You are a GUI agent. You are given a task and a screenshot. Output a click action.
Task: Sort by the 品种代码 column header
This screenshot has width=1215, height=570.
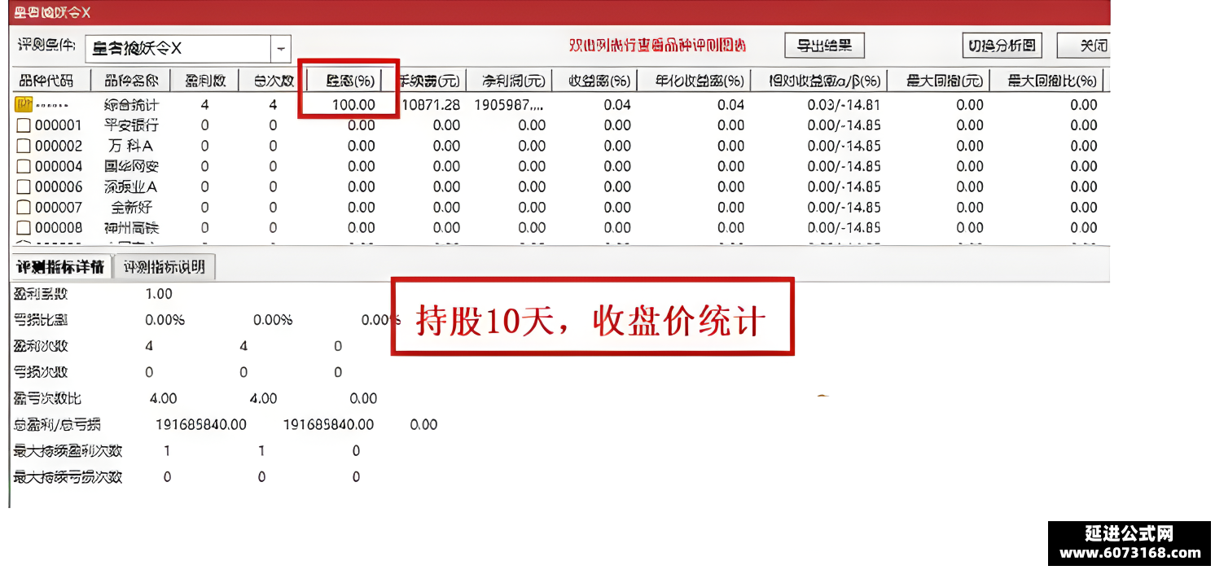tap(46, 81)
